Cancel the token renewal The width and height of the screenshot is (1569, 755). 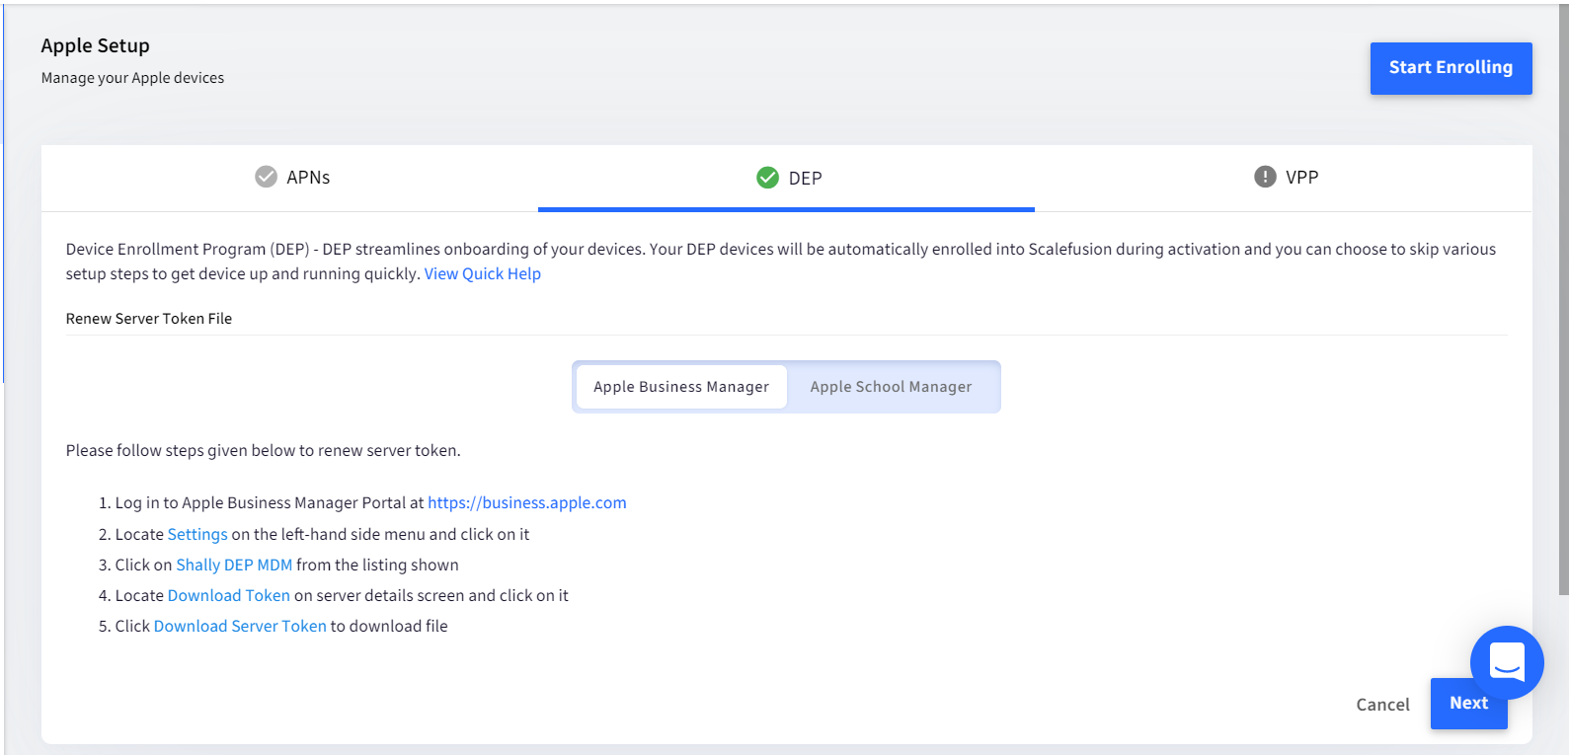point(1382,705)
